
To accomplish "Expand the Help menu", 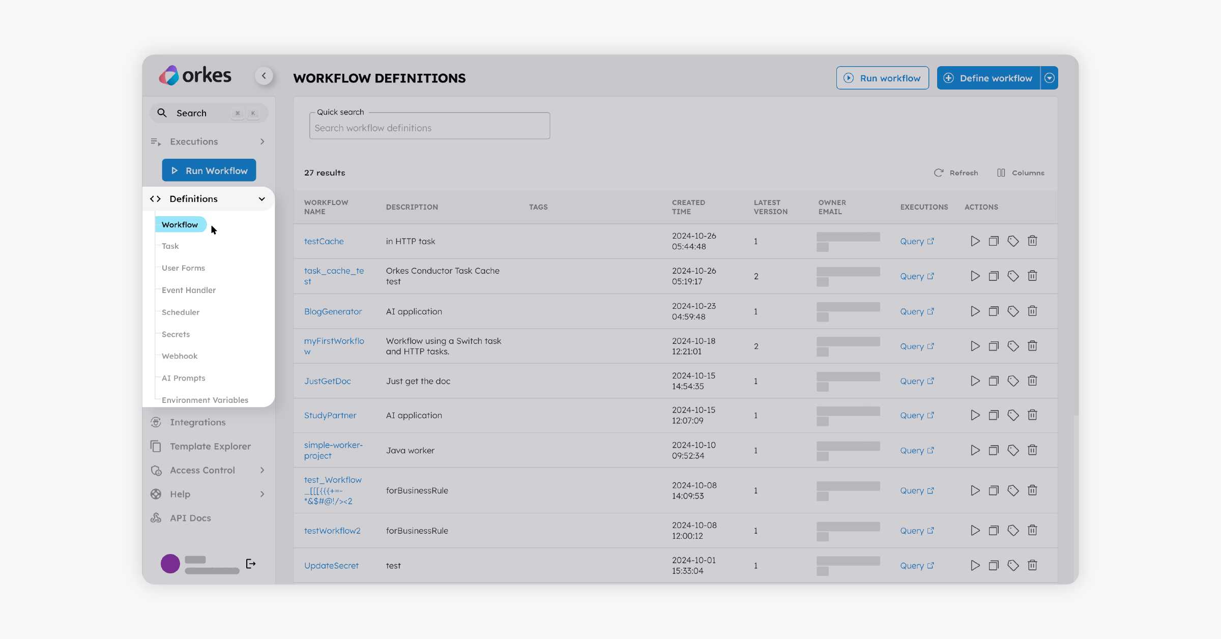I will tap(209, 494).
